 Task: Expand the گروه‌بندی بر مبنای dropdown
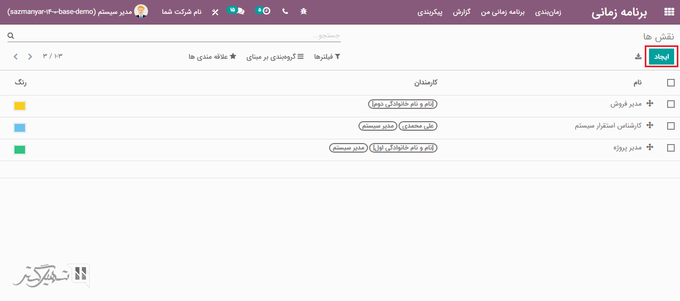pos(275,57)
